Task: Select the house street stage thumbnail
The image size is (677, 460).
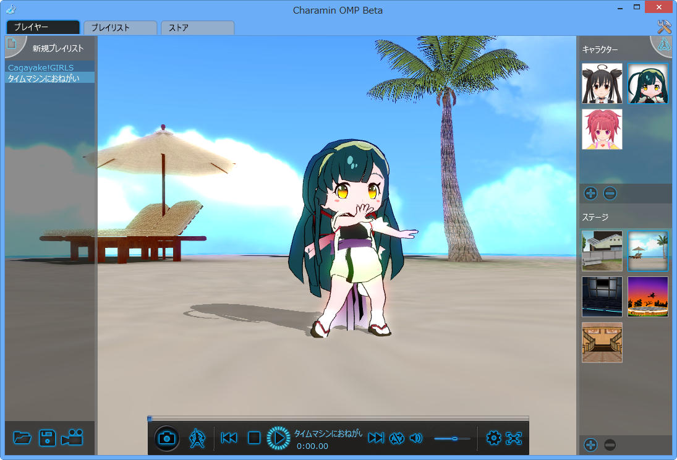Action: click(602, 251)
